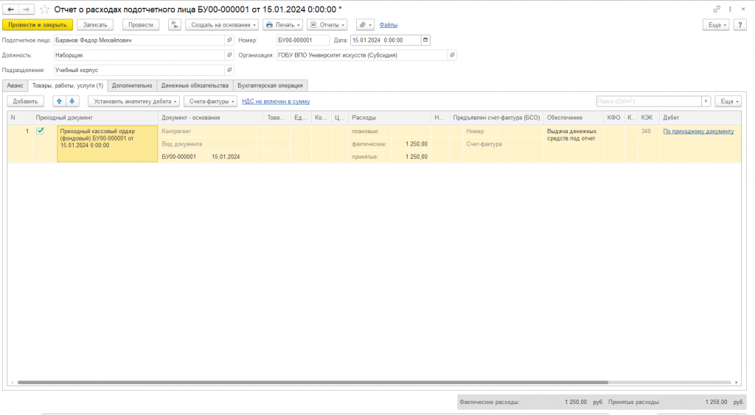Focus the Поиск (Ctrl+F) search field
755x415 pixels.
[649, 102]
